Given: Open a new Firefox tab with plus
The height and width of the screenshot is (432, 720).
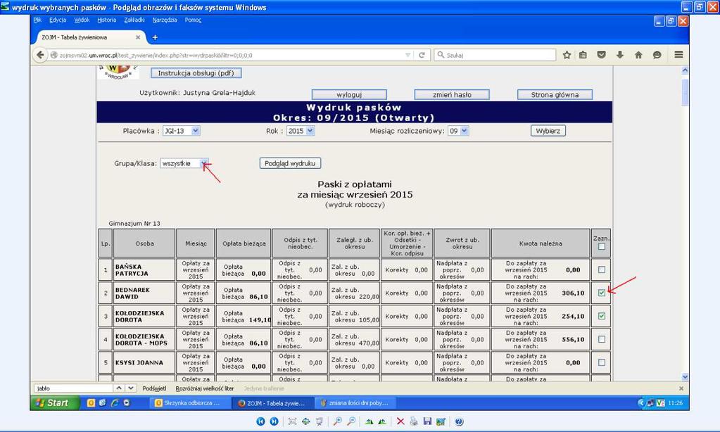Looking at the screenshot, I should 155,37.
